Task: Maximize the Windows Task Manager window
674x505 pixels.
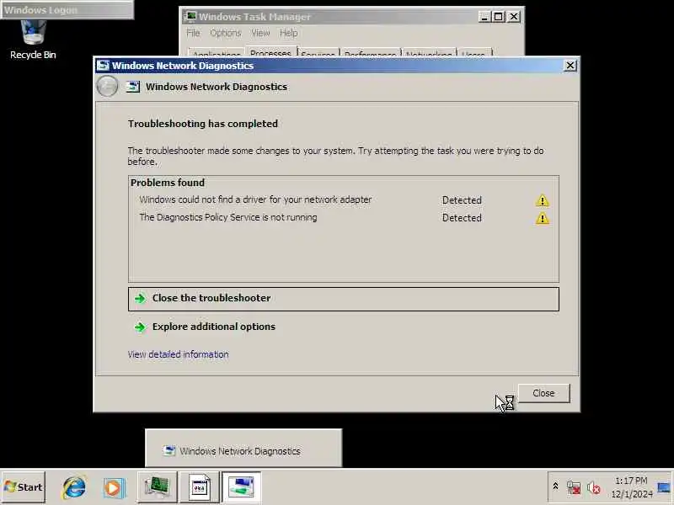Action: [x=499, y=17]
